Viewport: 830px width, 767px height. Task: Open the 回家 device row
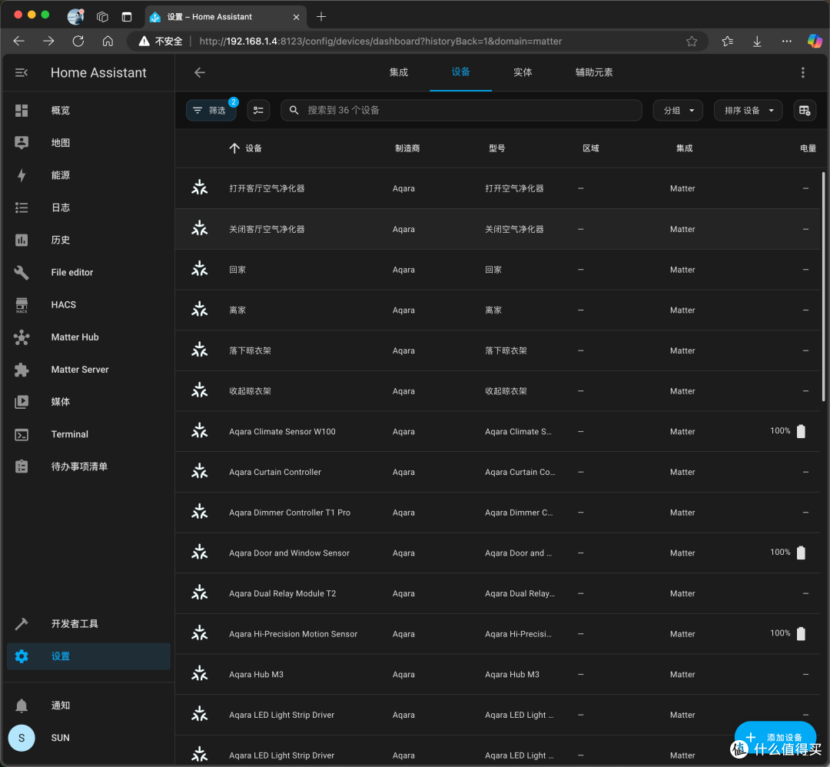click(x=497, y=270)
